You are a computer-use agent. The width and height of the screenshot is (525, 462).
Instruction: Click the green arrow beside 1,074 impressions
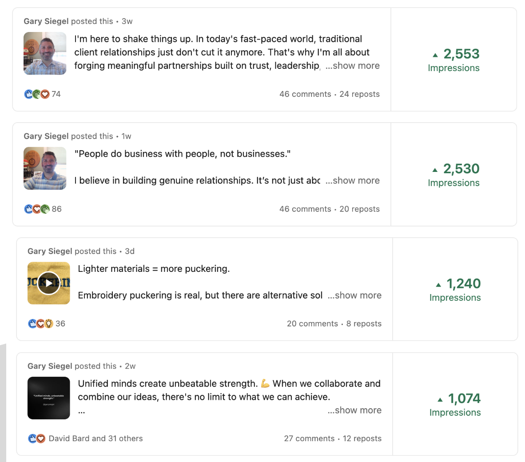pyautogui.click(x=440, y=400)
